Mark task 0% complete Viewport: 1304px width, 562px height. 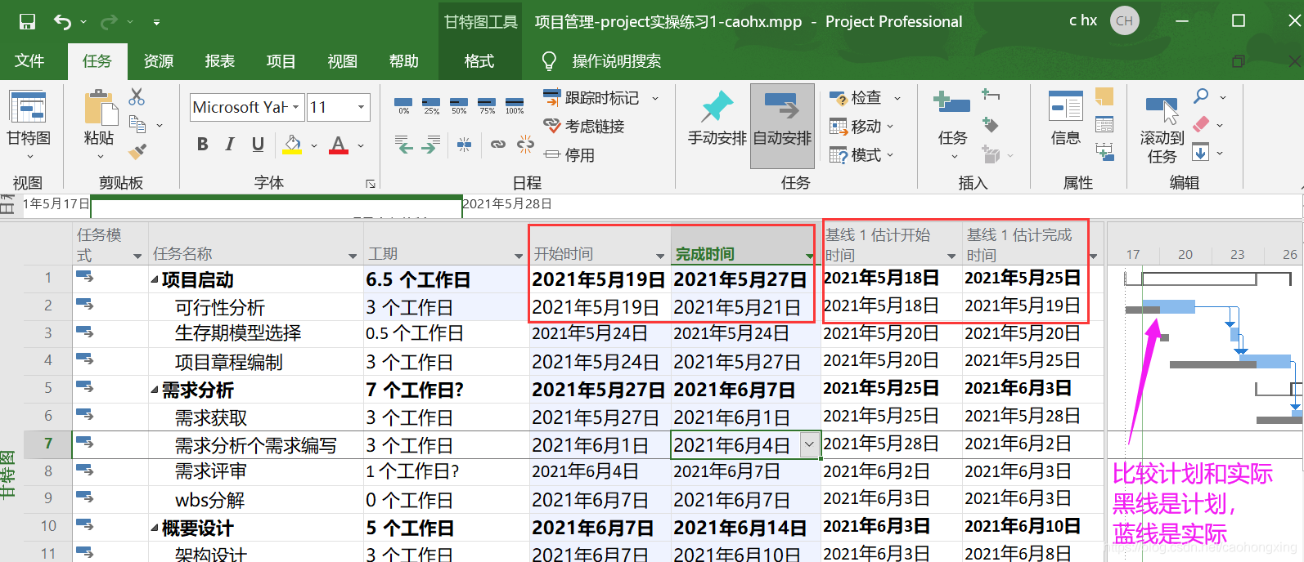click(404, 105)
